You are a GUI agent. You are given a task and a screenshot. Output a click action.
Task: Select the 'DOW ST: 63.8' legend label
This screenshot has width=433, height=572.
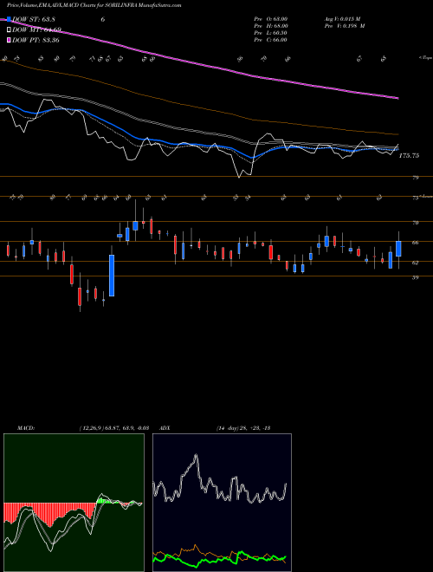(33, 20)
